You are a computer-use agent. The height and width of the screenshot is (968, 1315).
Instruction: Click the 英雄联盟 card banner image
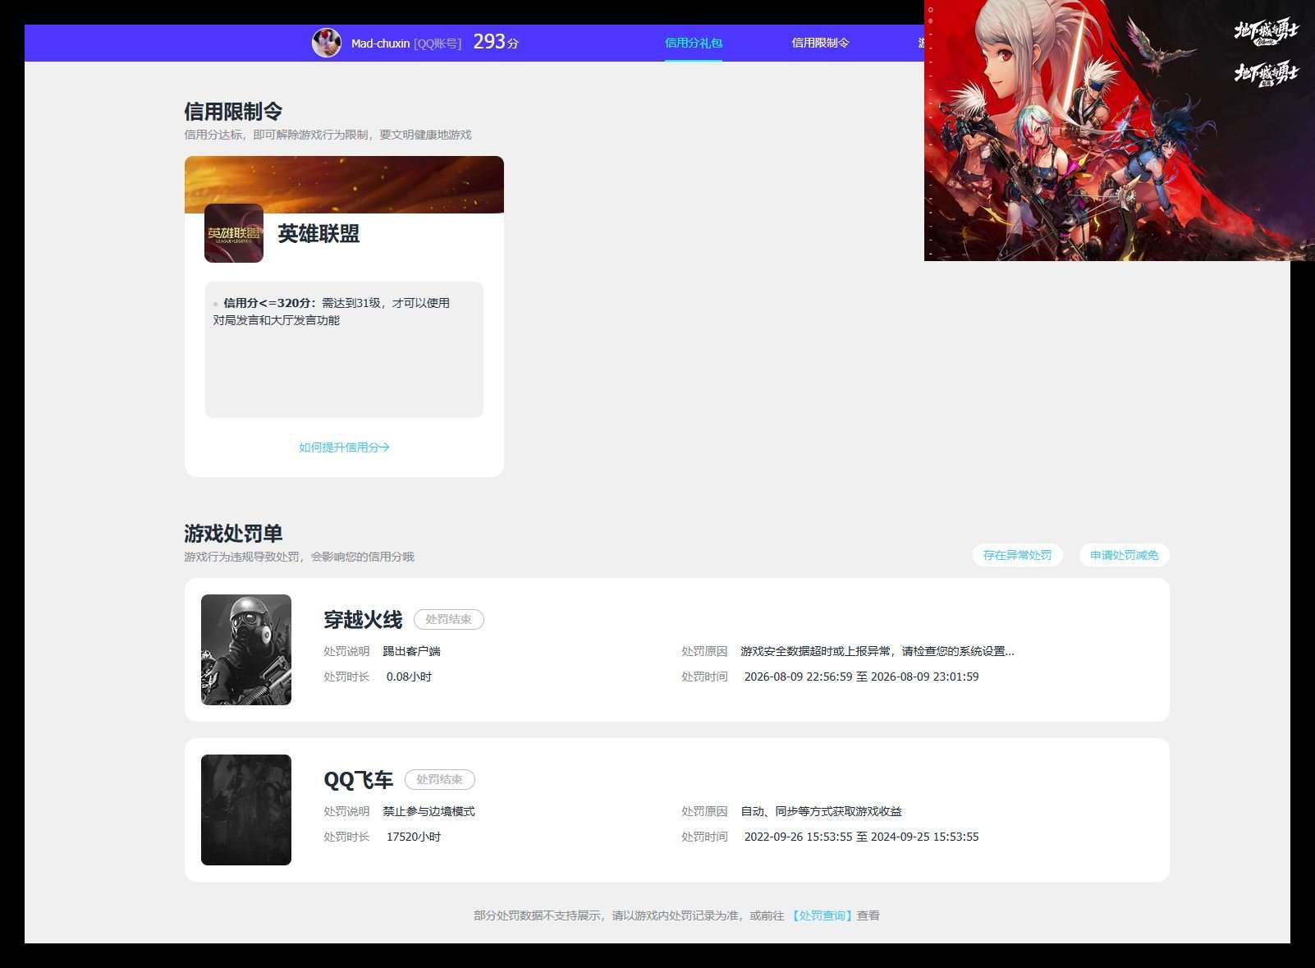pos(344,184)
